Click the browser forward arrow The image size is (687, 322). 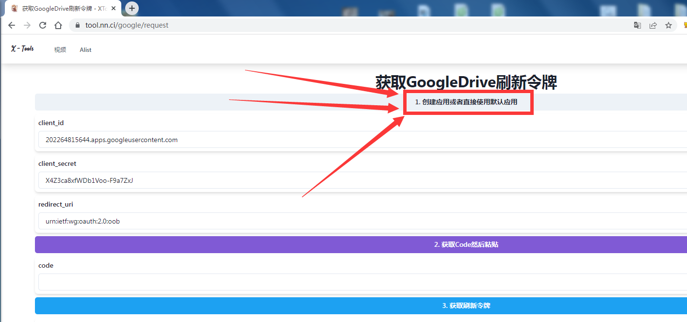(27, 25)
